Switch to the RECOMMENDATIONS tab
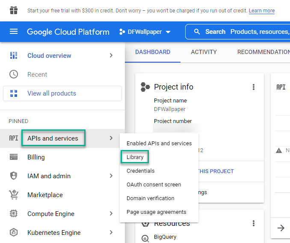This screenshot has height=243, width=290. [263, 52]
